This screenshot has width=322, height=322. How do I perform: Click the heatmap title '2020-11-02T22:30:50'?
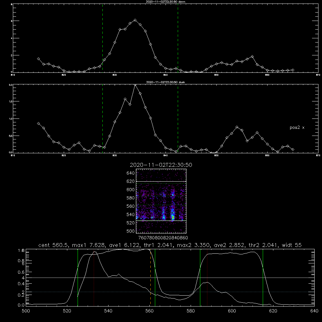pyautogui.click(x=161, y=165)
